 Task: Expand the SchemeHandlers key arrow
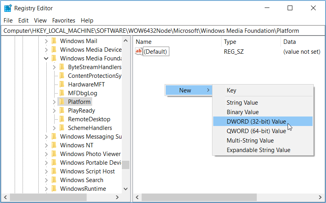click(54, 128)
